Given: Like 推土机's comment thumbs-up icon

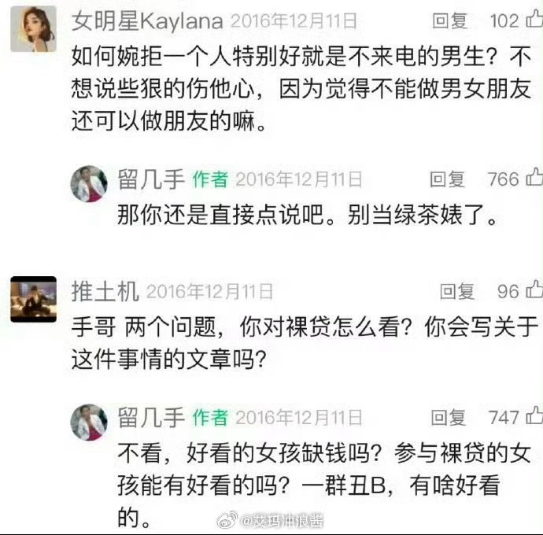Looking at the screenshot, I should [534, 290].
